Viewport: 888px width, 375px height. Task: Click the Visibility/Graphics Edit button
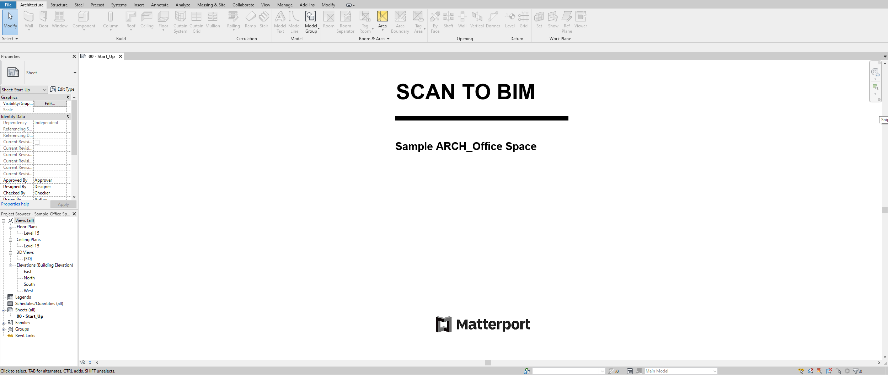pos(50,104)
